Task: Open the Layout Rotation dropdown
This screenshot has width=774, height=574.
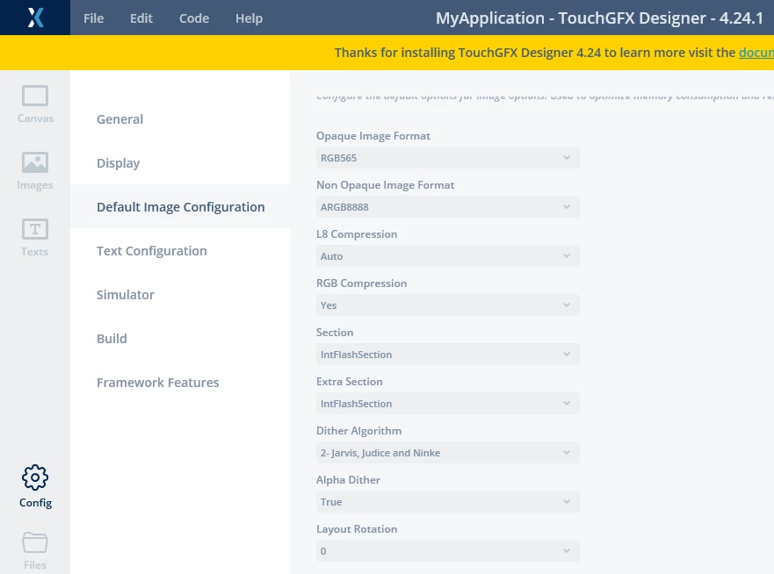Action: pos(448,551)
